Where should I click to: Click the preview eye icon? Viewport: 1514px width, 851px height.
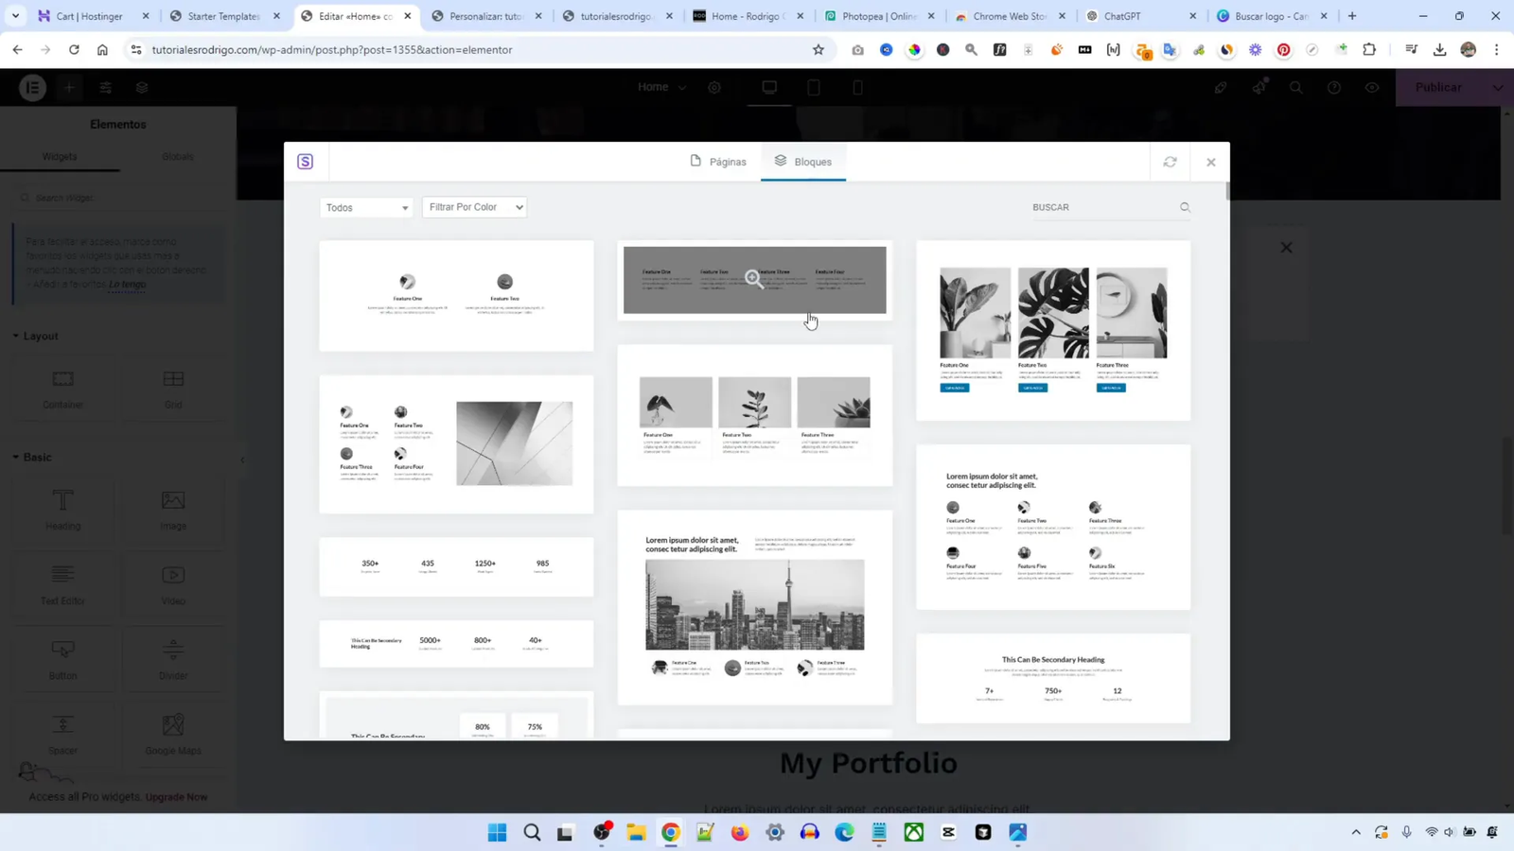(1372, 87)
